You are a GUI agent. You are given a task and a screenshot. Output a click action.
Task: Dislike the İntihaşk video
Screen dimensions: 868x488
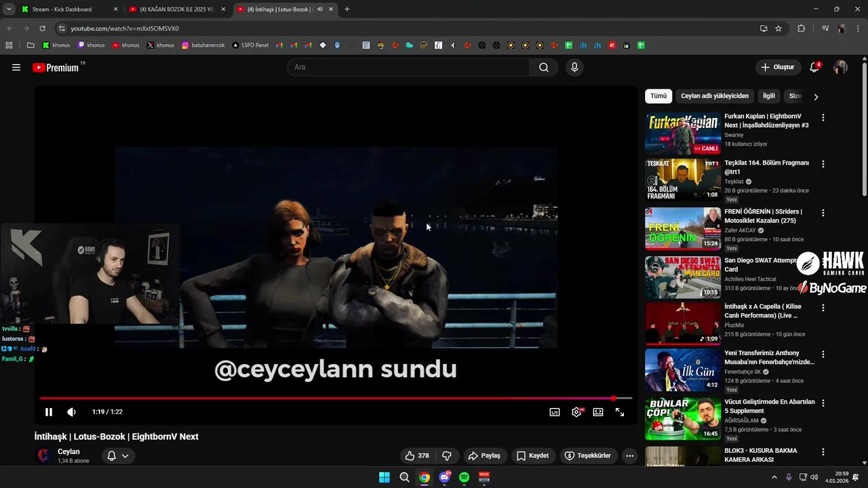[447, 455]
